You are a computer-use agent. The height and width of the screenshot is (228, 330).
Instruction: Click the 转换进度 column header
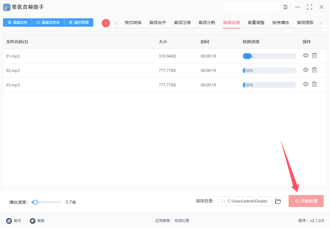click(x=251, y=42)
